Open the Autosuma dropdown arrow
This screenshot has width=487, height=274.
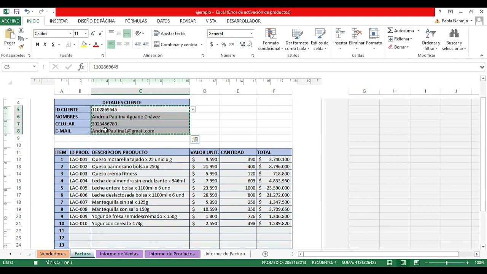pyautogui.click(x=418, y=30)
